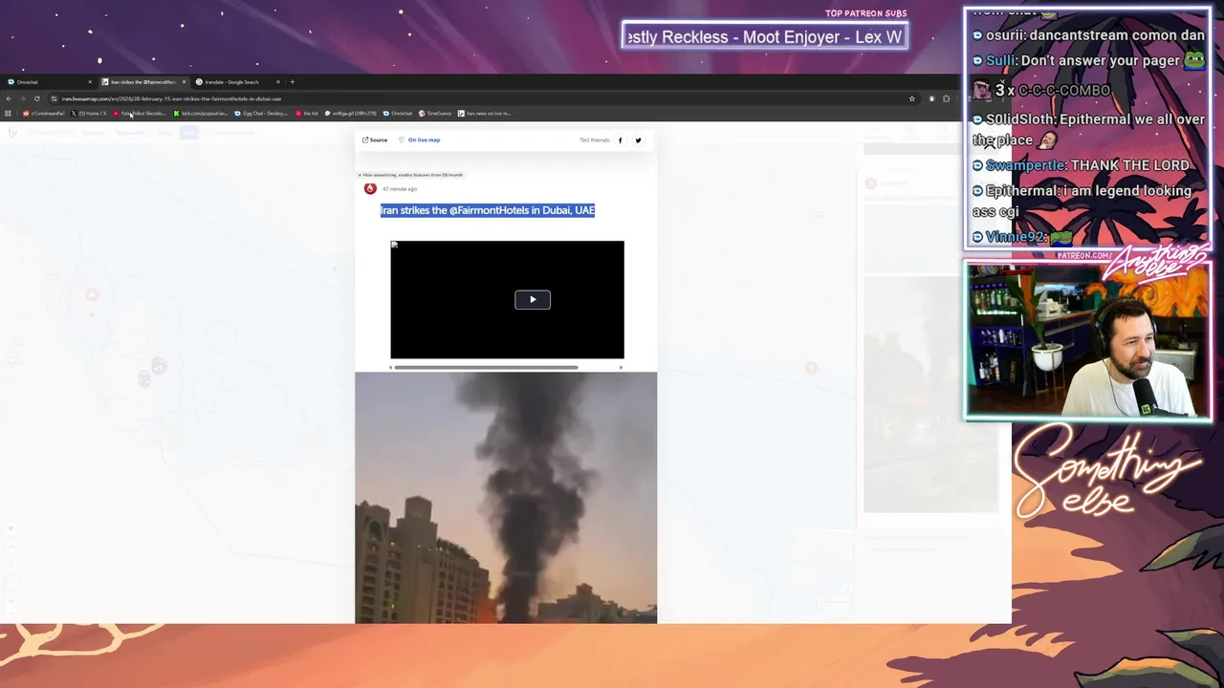
Task: Click the 47 minute ago timestamp
Action: (400, 189)
